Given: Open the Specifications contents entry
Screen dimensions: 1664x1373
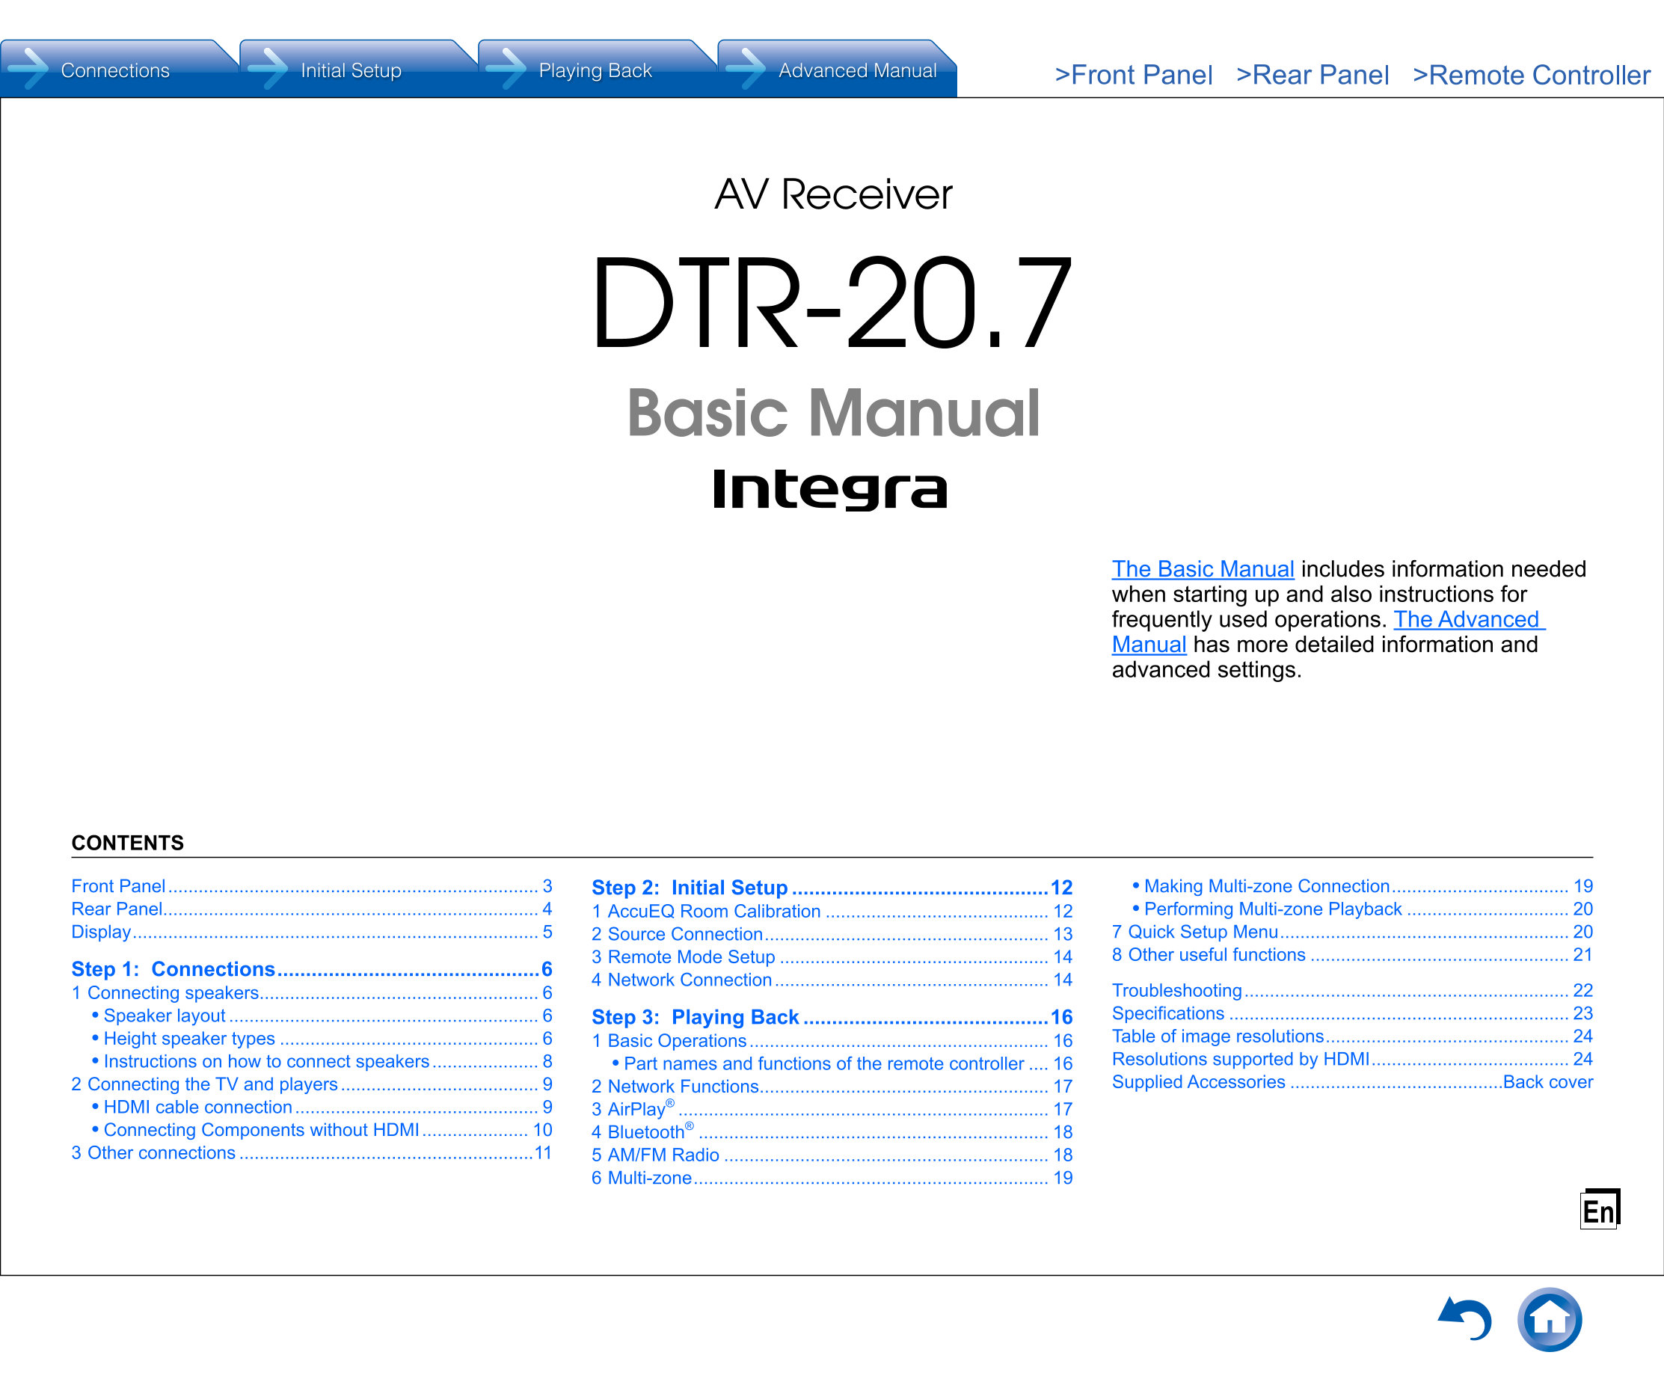Looking at the screenshot, I should click(x=1168, y=1013).
